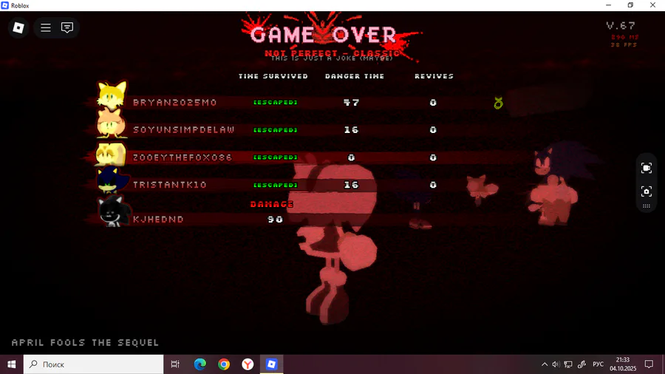
Task: Minimize the Roblox window
Action: (x=609, y=5)
